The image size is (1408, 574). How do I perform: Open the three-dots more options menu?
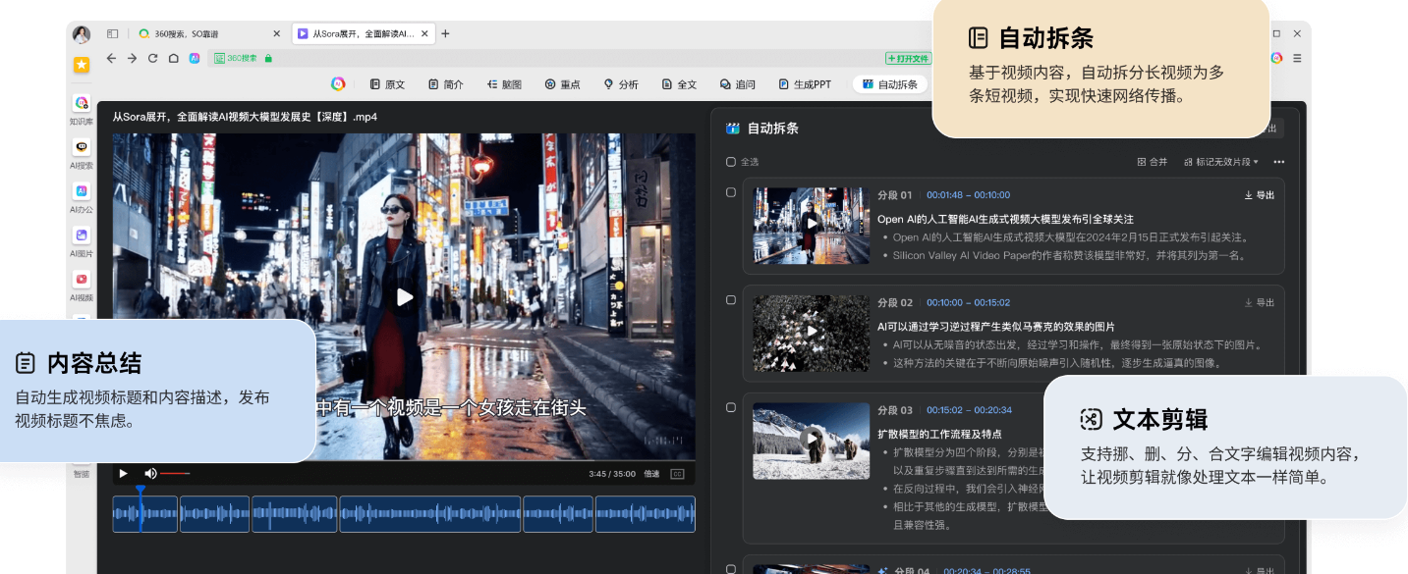tap(1278, 162)
